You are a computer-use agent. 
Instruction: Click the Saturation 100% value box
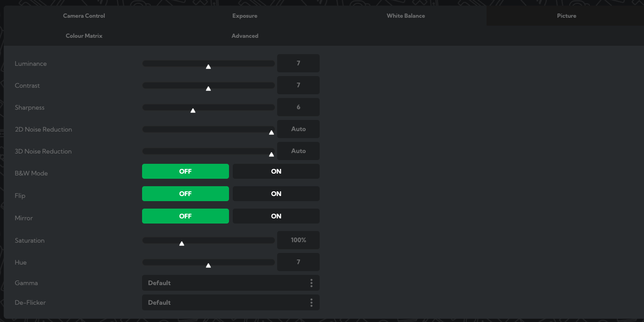pyautogui.click(x=298, y=240)
